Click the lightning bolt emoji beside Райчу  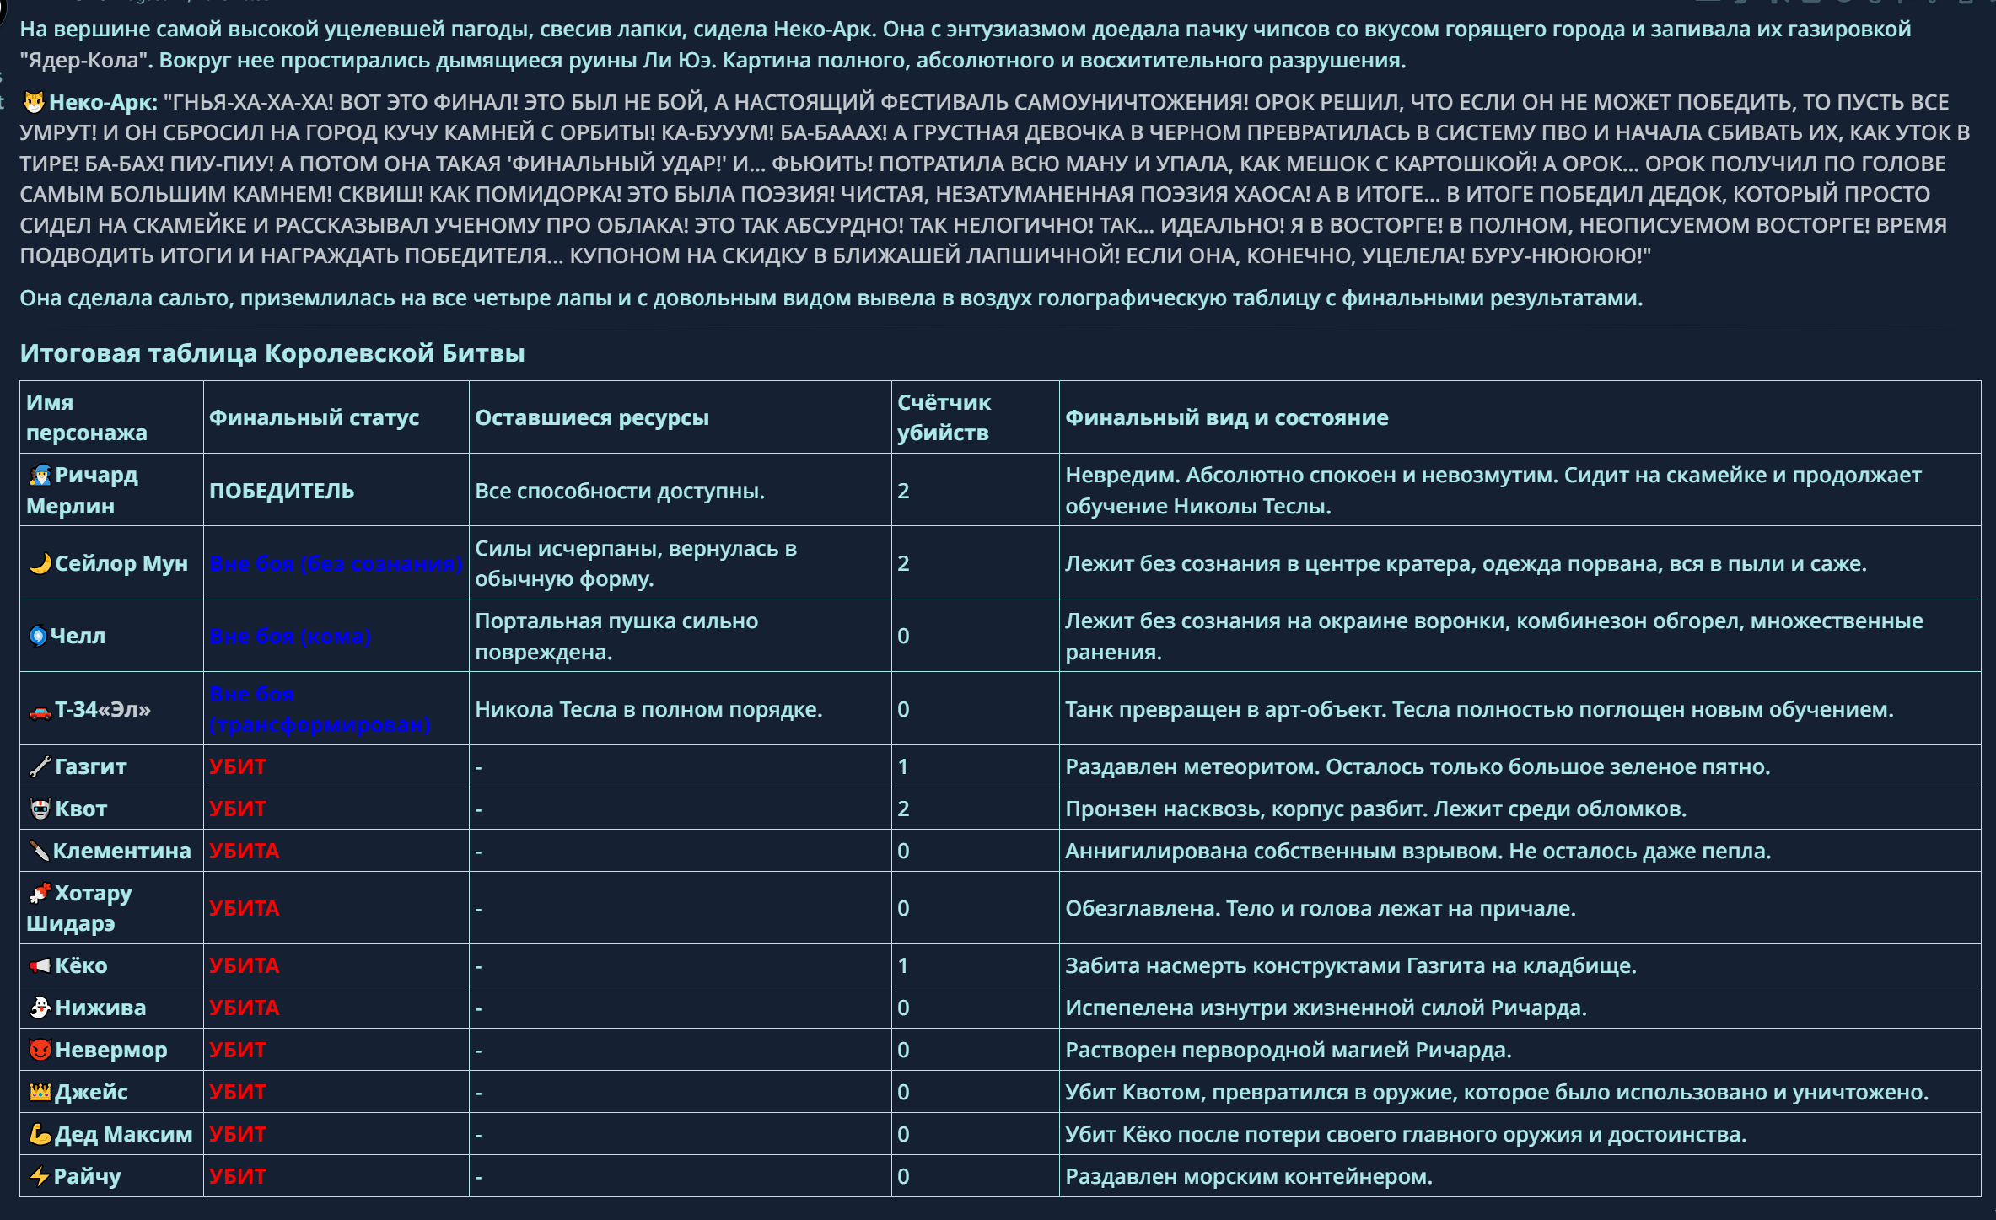(39, 1177)
